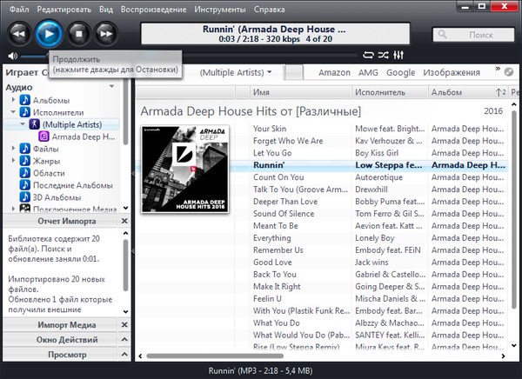Toggle shuffle playback mode

tap(382, 56)
